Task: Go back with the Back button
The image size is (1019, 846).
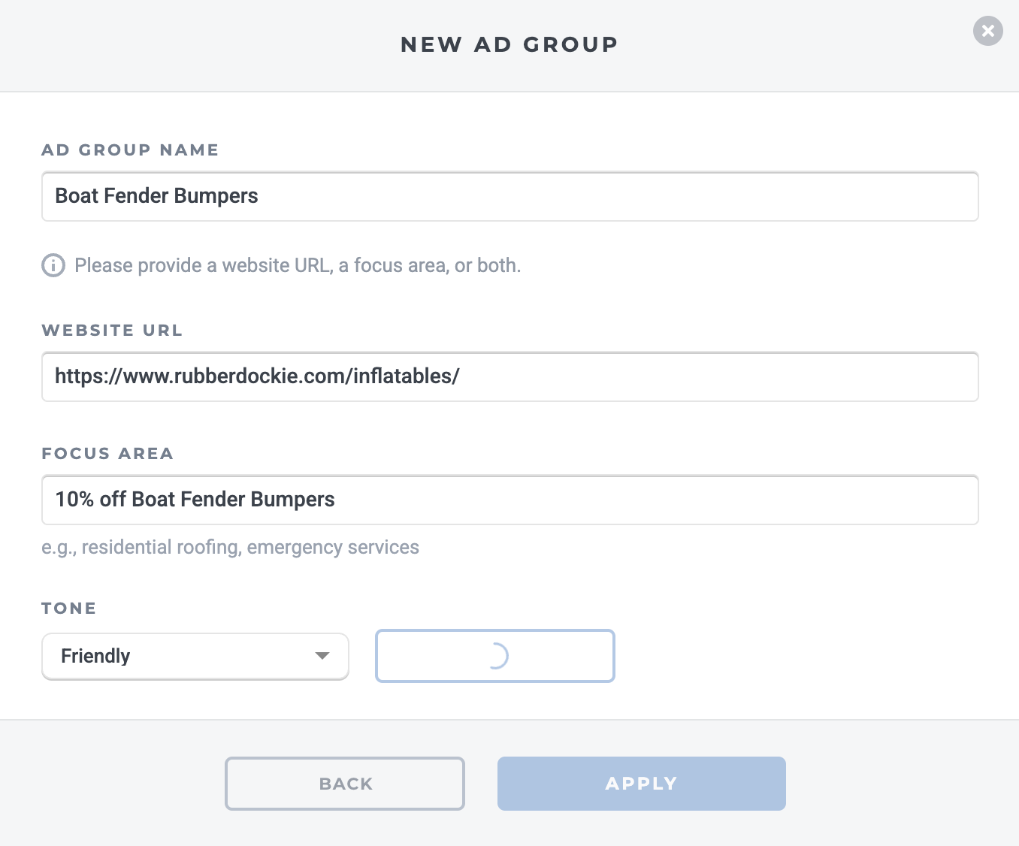Action: click(x=345, y=784)
